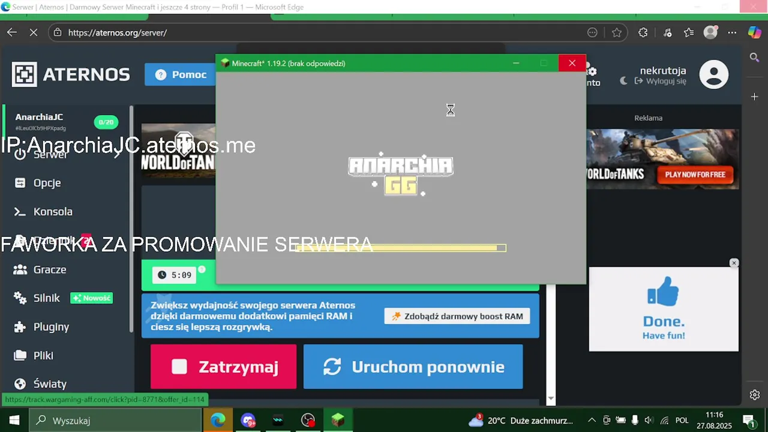Image resolution: width=768 pixels, height=432 pixels.
Task: Open the Edge profile avatar
Action: click(710, 32)
